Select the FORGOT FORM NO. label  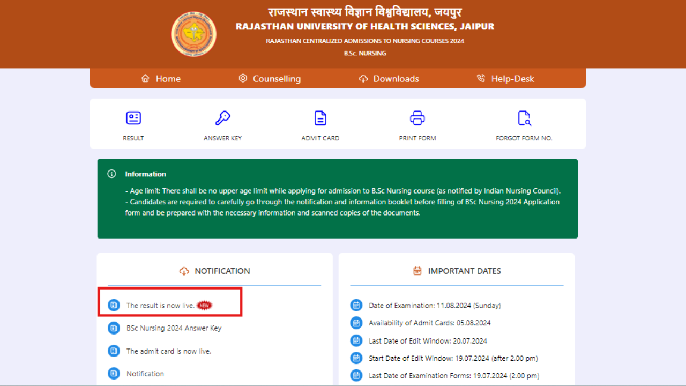(524, 138)
